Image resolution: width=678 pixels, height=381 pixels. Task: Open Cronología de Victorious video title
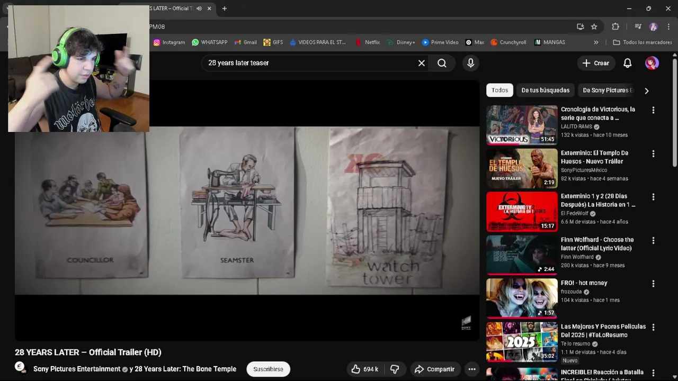(598, 113)
